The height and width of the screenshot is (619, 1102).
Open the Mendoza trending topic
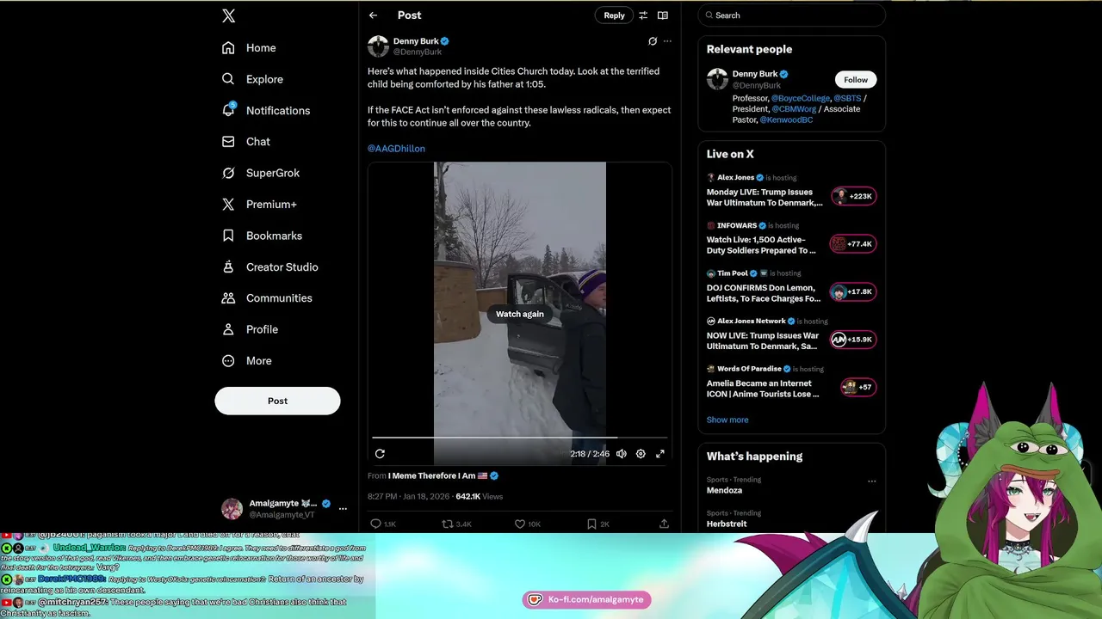click(724, 490)
